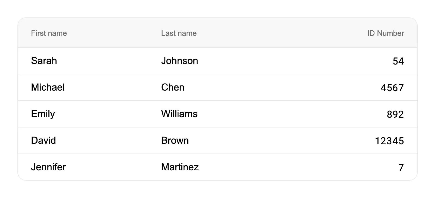The height and width of the screenshot is (198, 434).
Task: Click the ID number 7 cell
Action: click(x=401, y=167)
